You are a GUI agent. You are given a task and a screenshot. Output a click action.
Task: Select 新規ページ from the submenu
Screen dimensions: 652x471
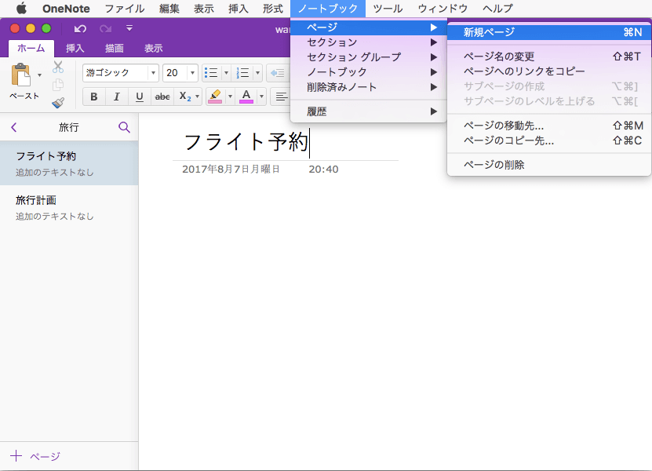489,32
